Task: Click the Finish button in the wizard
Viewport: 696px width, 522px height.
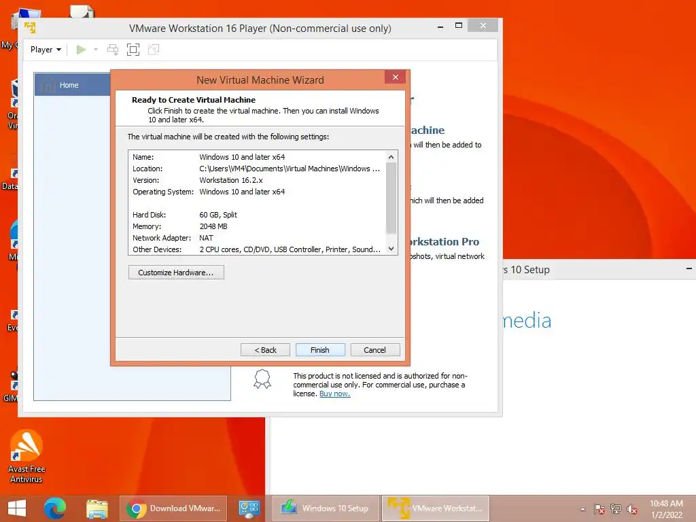Action: pos(320,350)
